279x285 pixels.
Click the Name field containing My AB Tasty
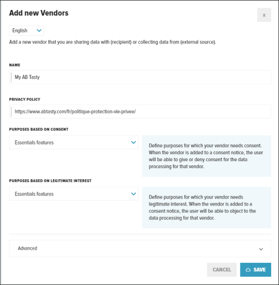pyautogui.click(x=140, y=77)
